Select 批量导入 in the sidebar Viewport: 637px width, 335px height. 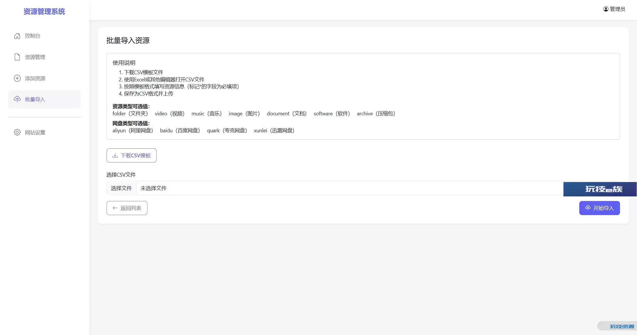pyautogui.click(x=44, y=99)
